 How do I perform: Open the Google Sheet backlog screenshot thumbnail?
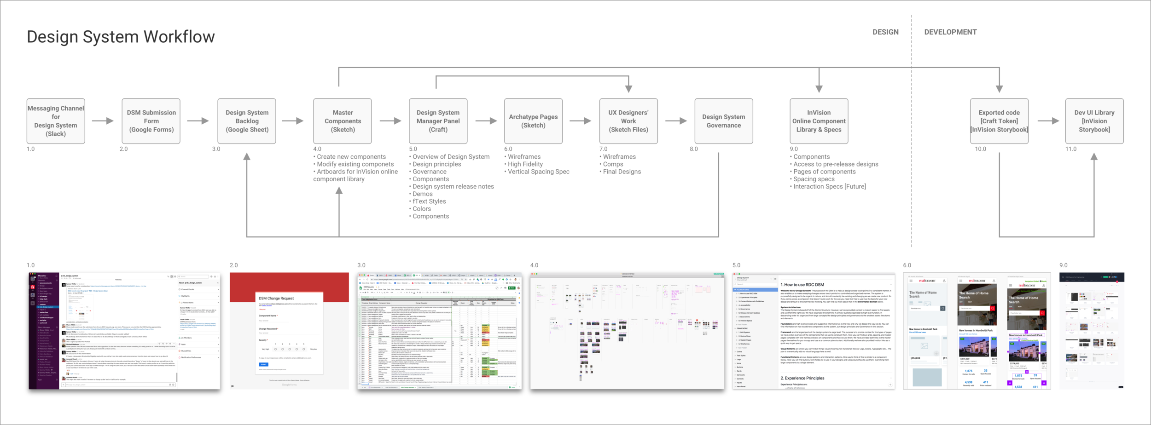[x=440, y=331]
